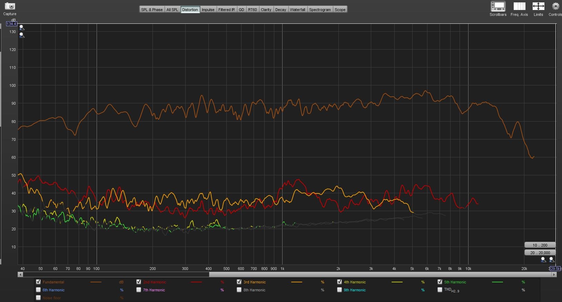The width and height of the screenshot is (562, 302).
Task: Click the 5th Harmonic green line swatch
Action: [x=497, y=282]
